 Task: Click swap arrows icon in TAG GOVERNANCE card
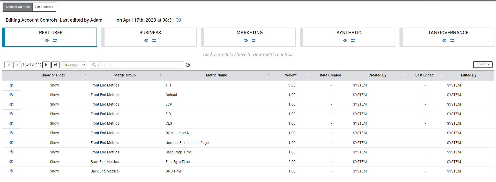coord(452,40)
